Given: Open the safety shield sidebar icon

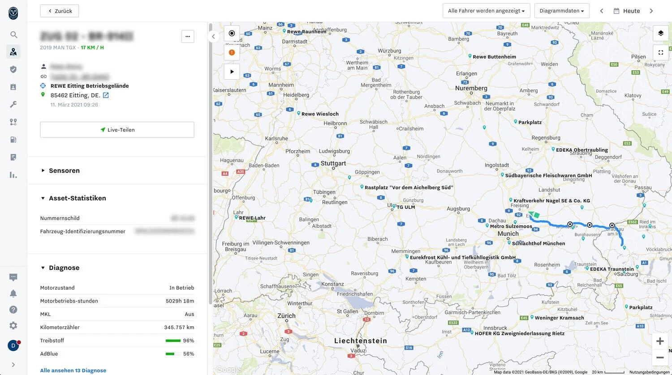Looking at the screenshot, I should pos(13,69).
